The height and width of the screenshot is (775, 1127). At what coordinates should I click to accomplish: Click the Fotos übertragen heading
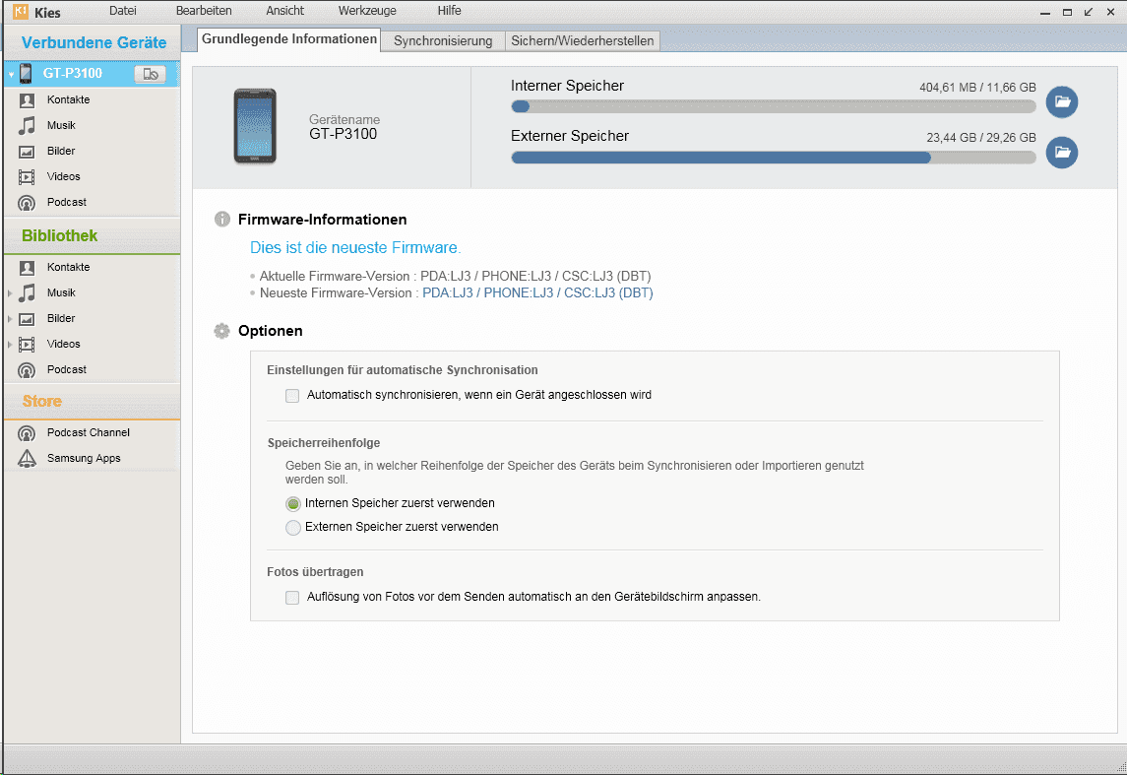[x=315, y=572]
